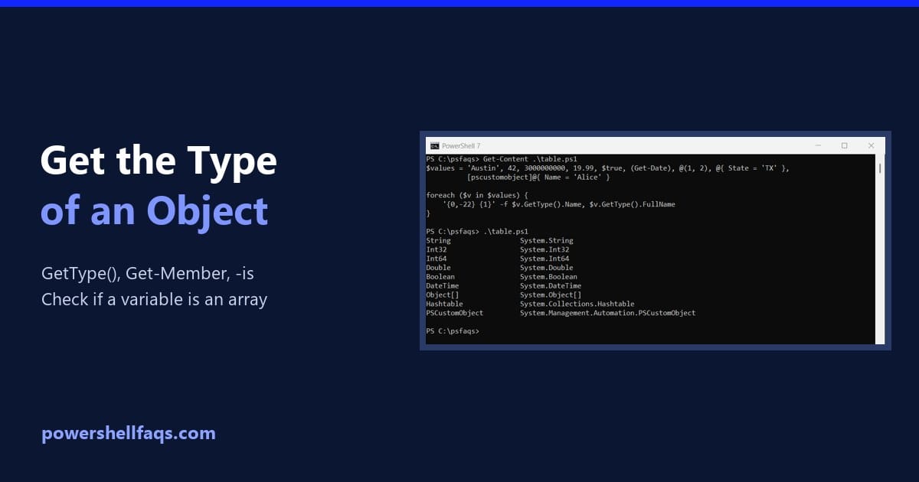Image resolution: width=919 pixels, height=482 pixels.
Task: Click the final empty 'PS C:\psfaqs>' prompt
Action: click(x=453, y=331)
